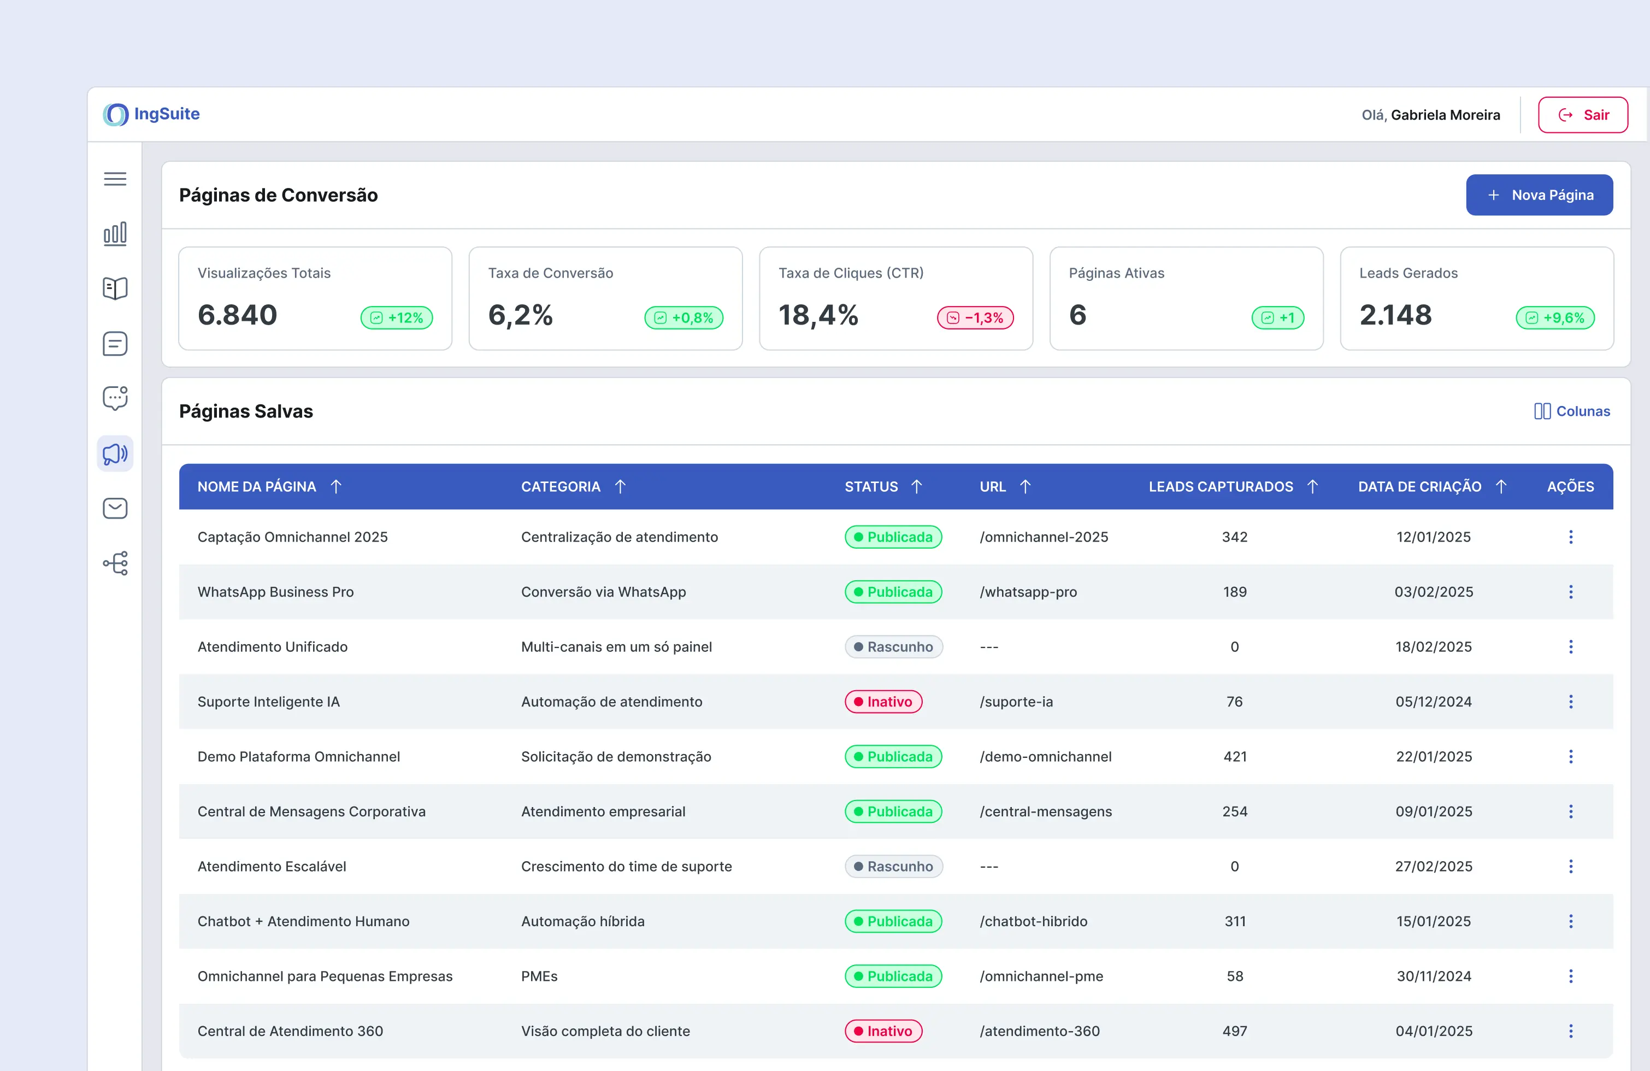
Task: Open the chat bubble sidebar icon
Action: (x=115, y=398)
